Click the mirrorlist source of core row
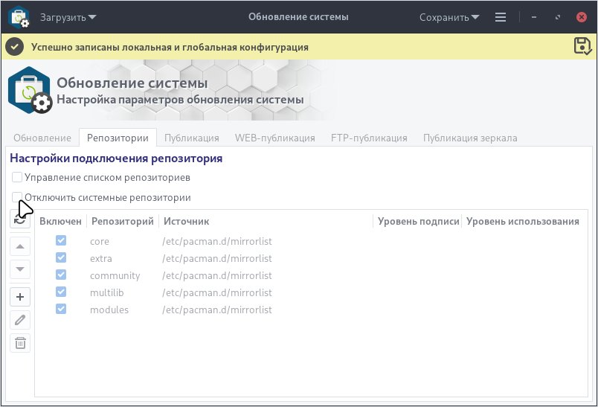 pos(217,242)
